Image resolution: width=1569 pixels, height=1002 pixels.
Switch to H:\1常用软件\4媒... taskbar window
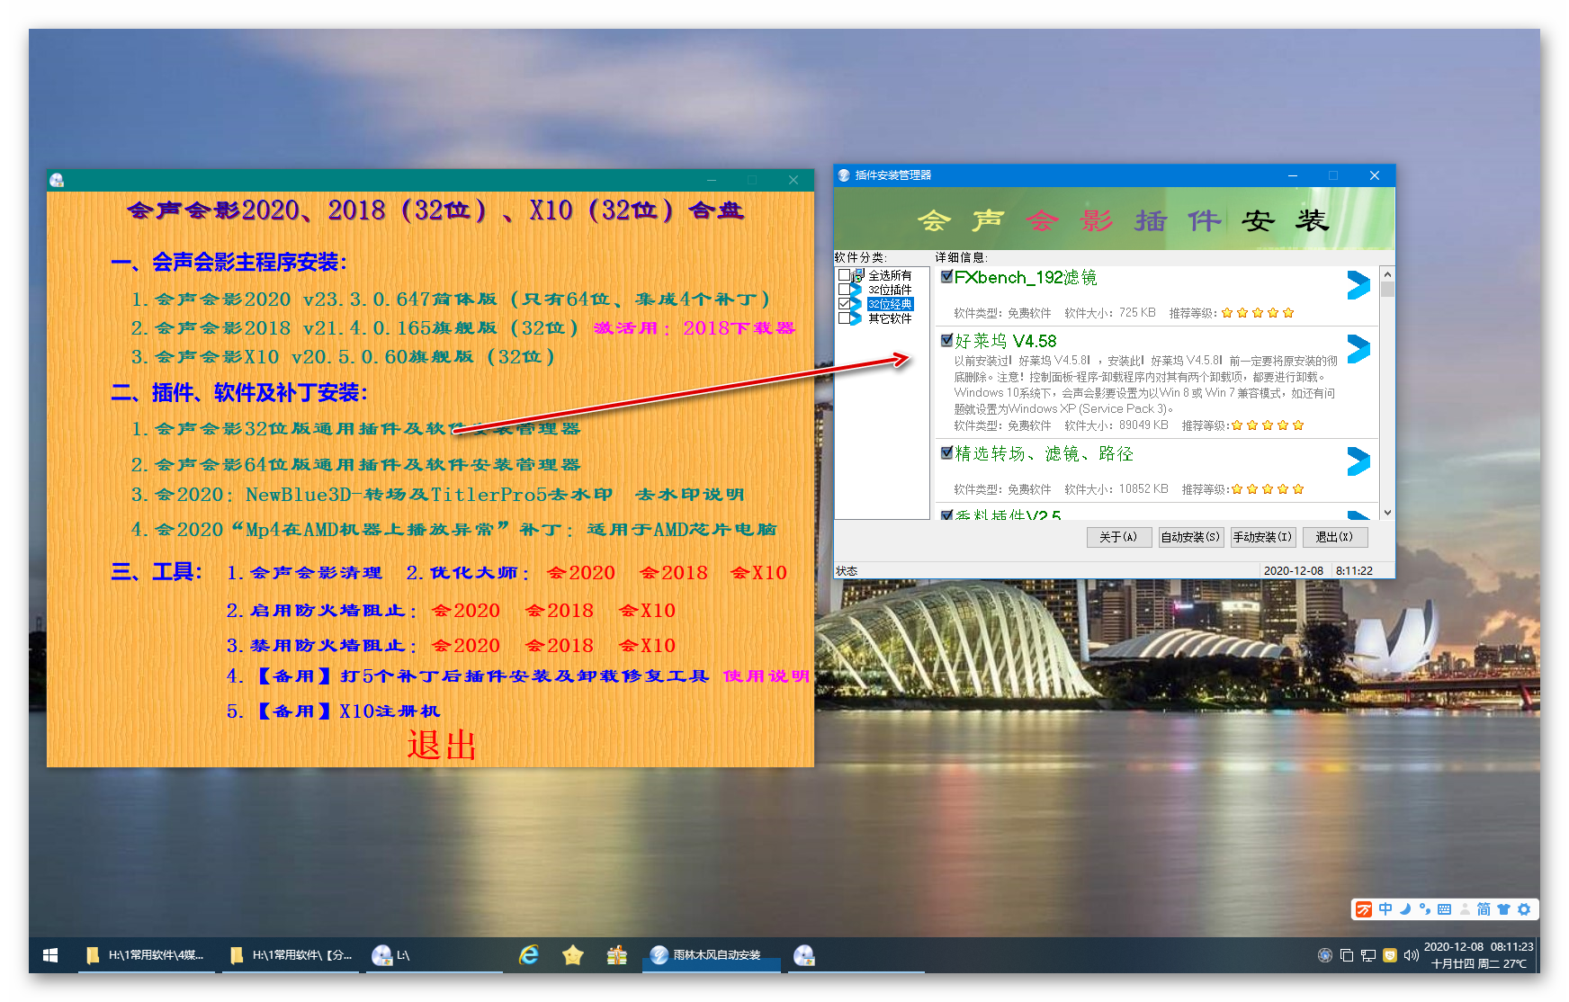(x=147, y=955)
